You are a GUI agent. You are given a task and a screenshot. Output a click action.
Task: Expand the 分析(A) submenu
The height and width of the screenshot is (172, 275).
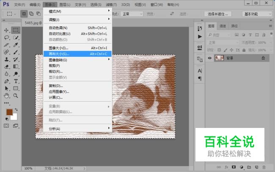point(77,129)
